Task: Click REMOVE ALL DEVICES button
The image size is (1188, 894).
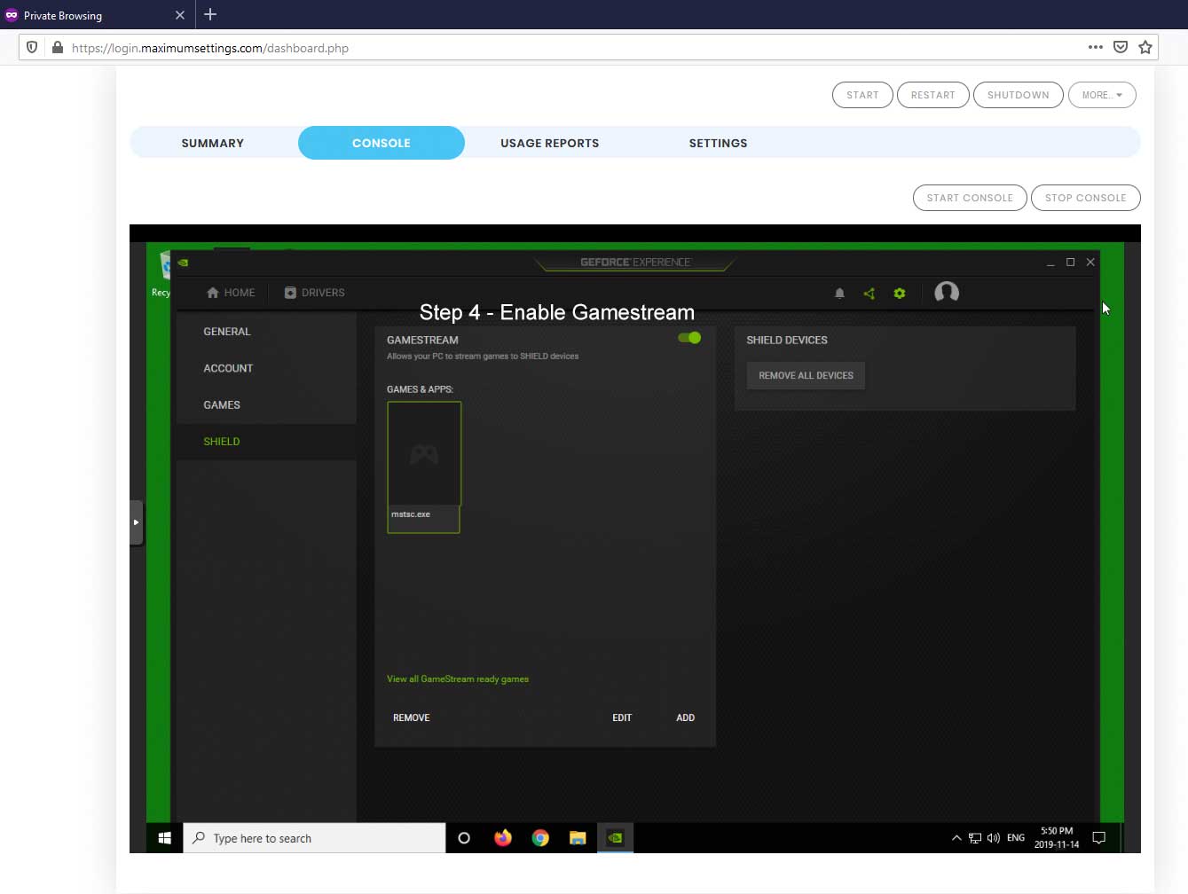Action: [x=806, y=376]
